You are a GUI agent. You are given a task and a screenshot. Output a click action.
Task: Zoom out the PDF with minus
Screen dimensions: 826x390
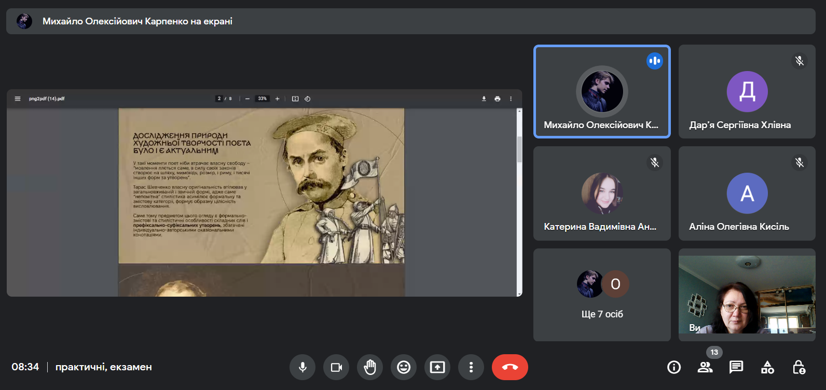point(247,99)
